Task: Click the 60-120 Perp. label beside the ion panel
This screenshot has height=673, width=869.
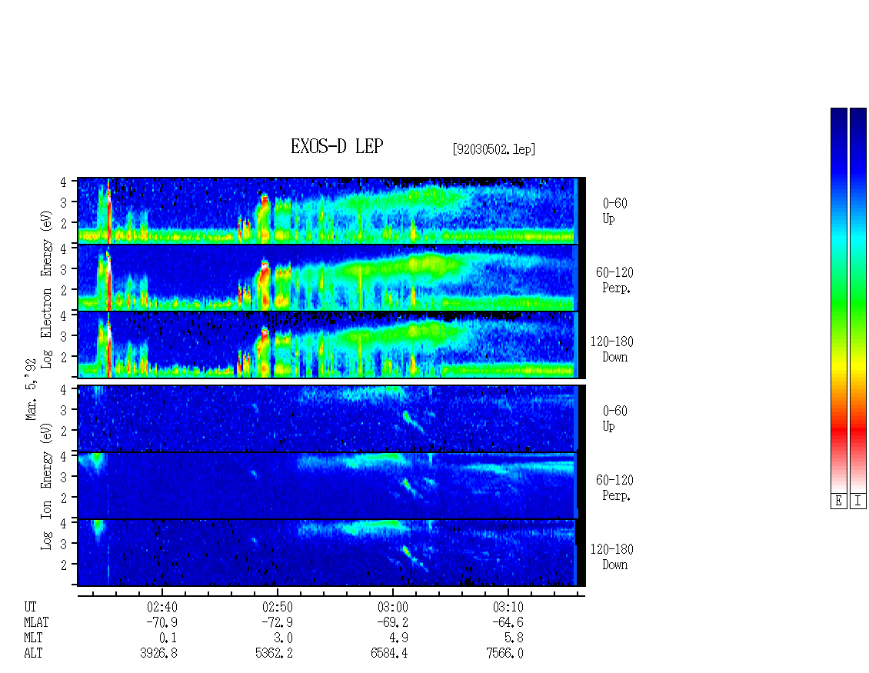Action: click(614, 488)
